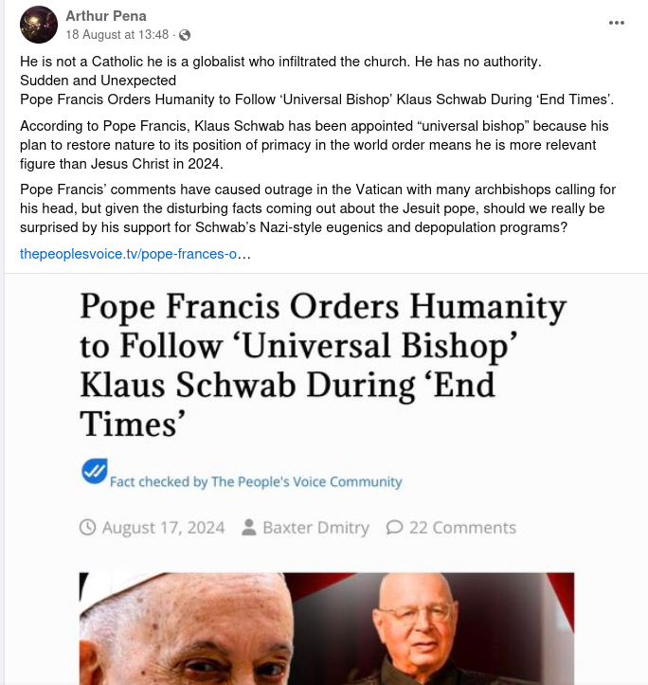Image resolution: width=648 pixels, height=685 pixels.
Task: Click the public globe privacy icon
Action: 185,35
